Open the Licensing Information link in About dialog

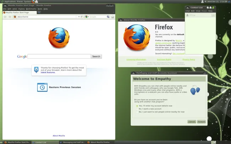tap(136, 60)
